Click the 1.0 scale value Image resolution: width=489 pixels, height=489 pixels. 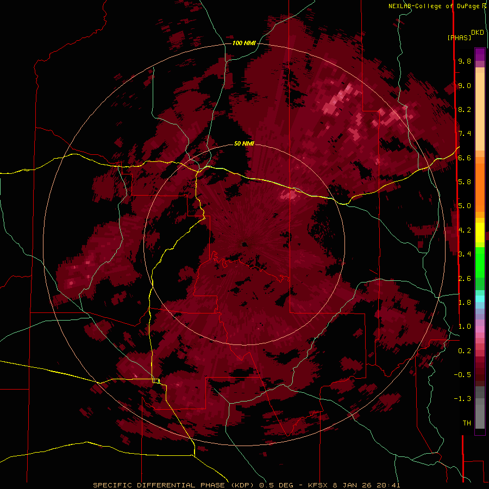[465, 327]
